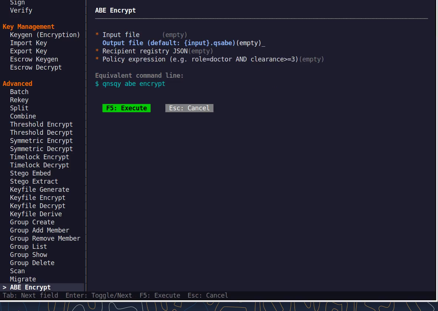The image size is (438, 311).
Task: Click the Key Management section header
Action: 28,27
